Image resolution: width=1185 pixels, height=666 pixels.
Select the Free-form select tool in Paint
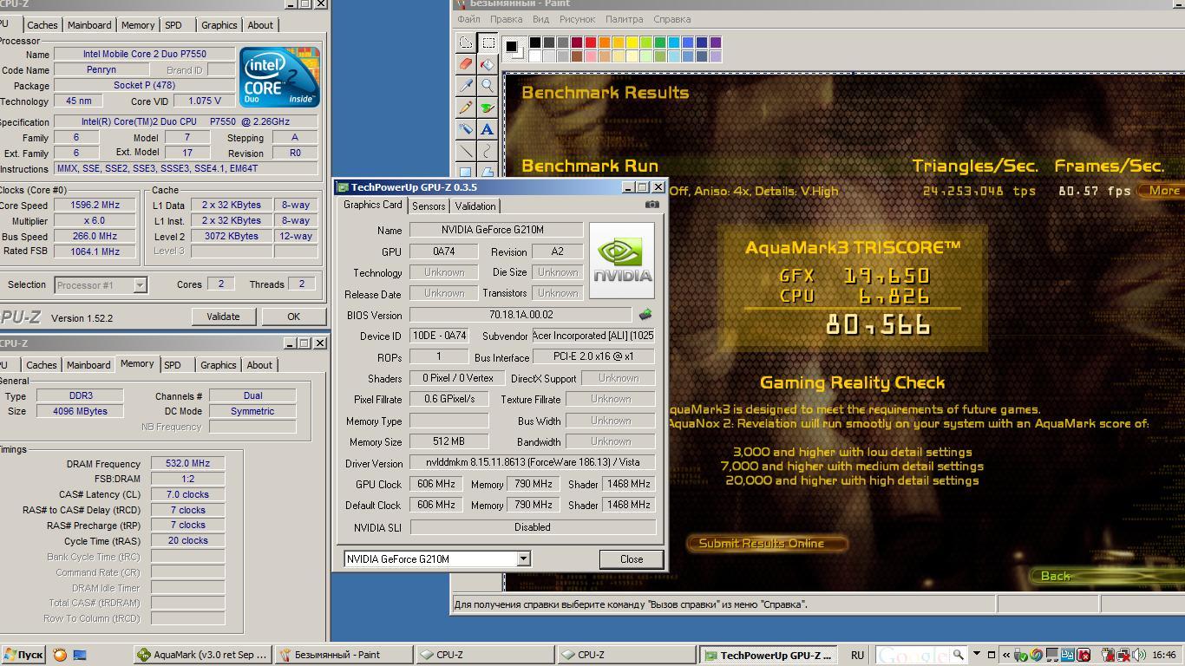tap(466, 42)
